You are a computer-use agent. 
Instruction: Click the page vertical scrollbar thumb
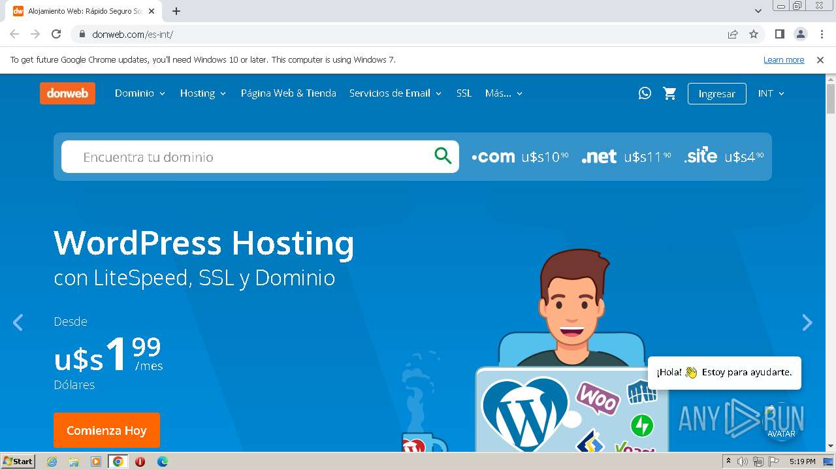coord(831,98)
